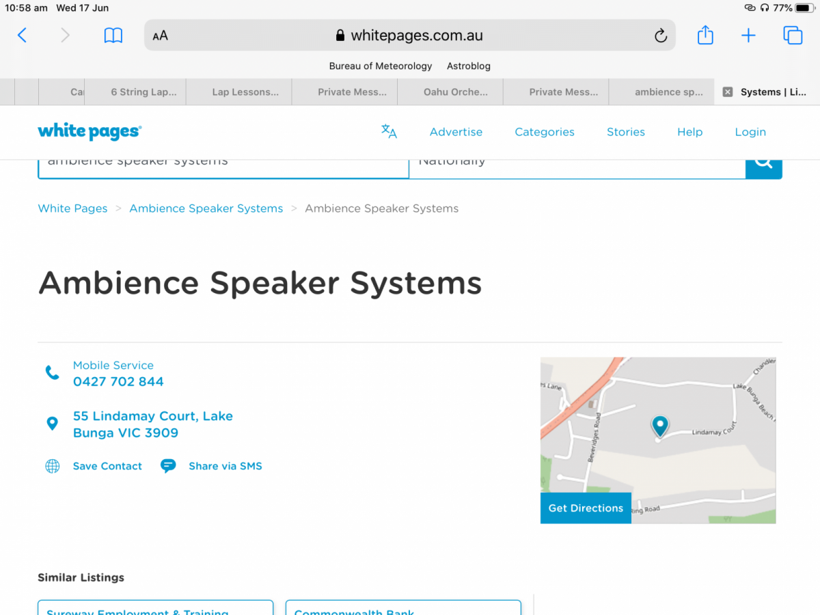Image resolution: width=820 pixels, height=615 pixels.
Task: Open the Astroblog bookmark
Action: click(469, 66)
